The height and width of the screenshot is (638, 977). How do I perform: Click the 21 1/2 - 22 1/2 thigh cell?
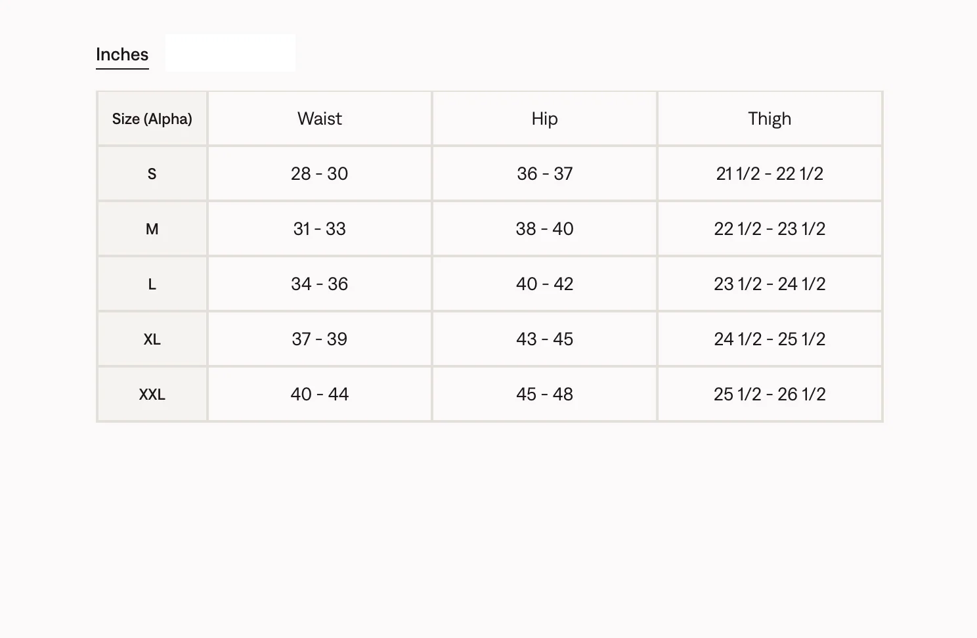(x=770, y=174)
